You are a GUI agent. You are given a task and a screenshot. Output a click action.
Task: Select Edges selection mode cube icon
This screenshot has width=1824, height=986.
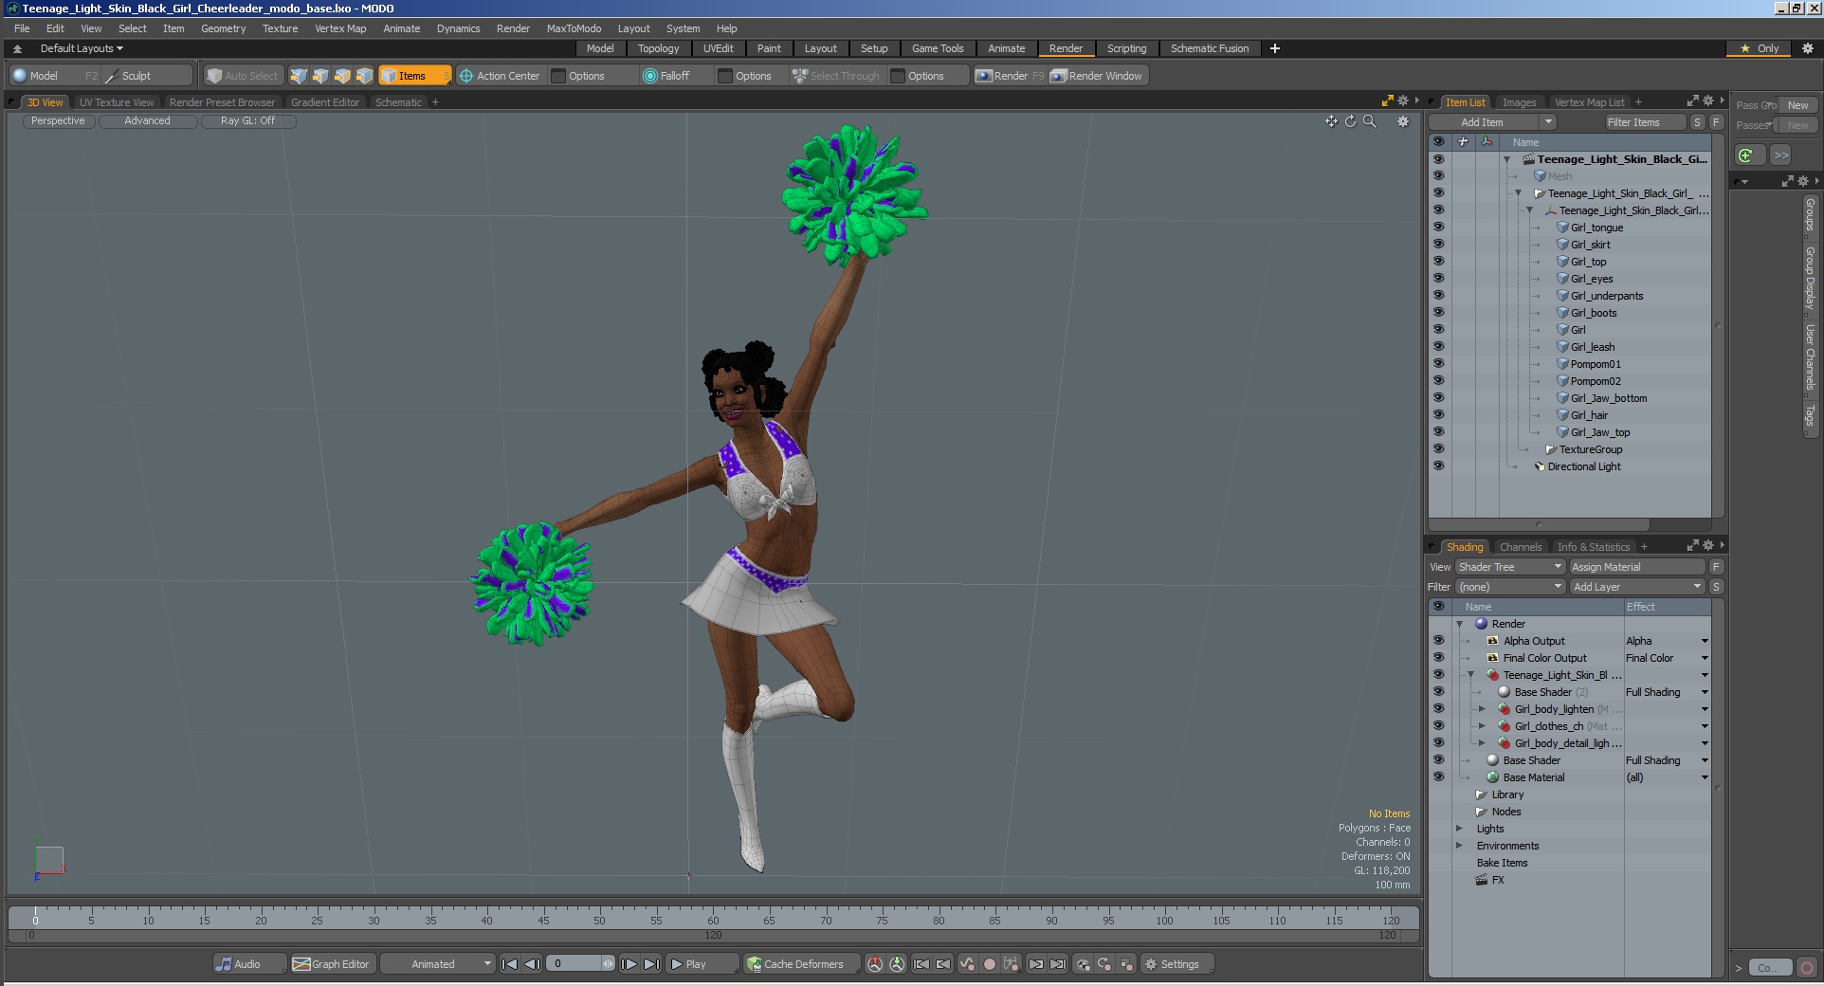[320, 76]
